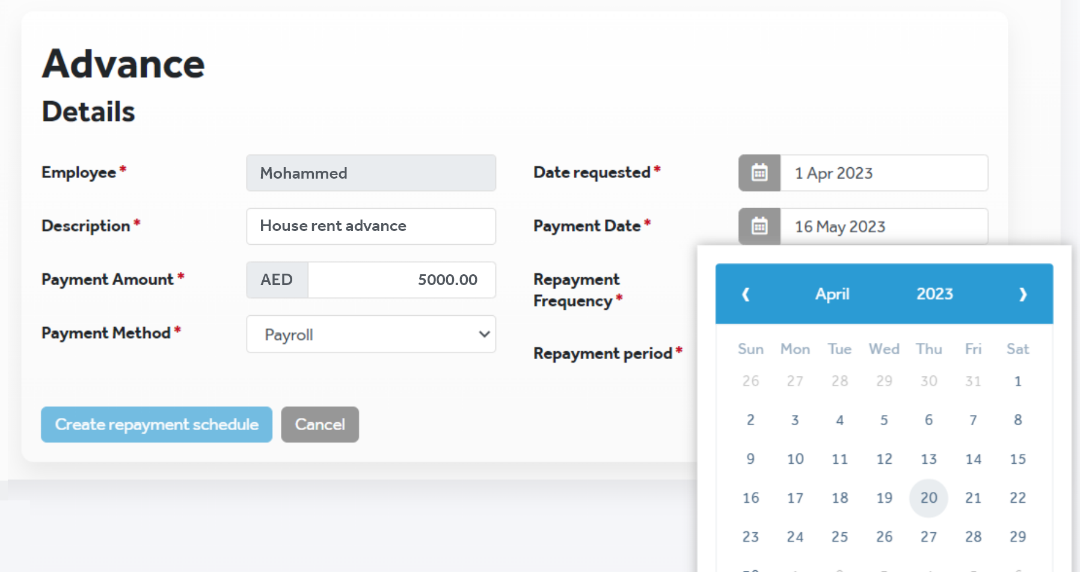This screenshot has width=1080, height=572.
Task: Advance calendar to next month
Action: pyautogui.click(x=1022, y=294)
